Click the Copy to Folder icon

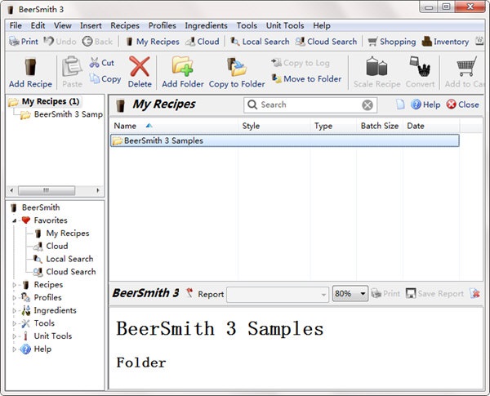tap(236, 66)
